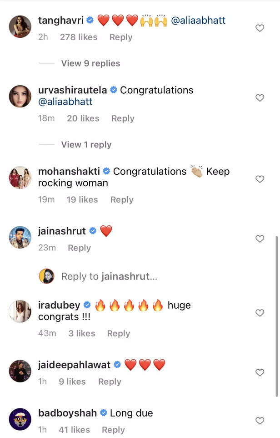Reply to mohanshakti's comment

[121, 199]
